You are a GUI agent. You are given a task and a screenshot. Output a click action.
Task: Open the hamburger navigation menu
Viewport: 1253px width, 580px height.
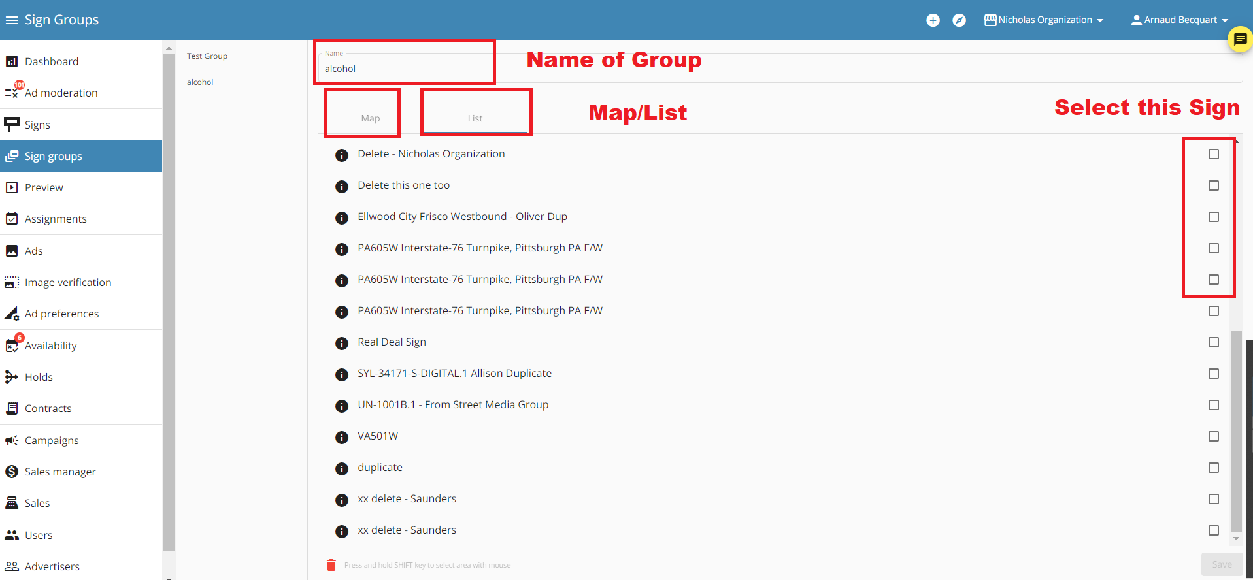12,20
